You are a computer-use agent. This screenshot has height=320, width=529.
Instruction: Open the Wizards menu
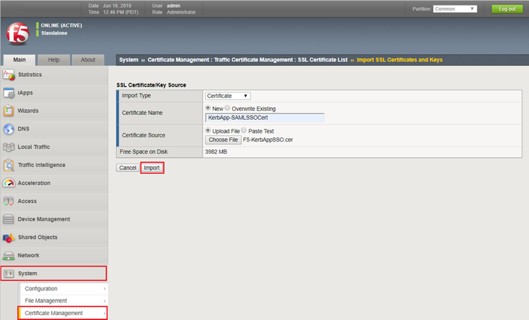point(54,111)
